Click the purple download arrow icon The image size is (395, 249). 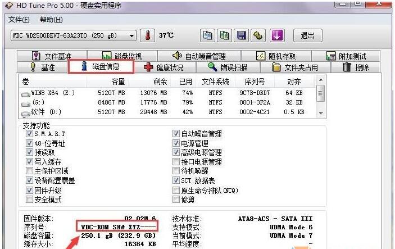(x=277, y=35)
